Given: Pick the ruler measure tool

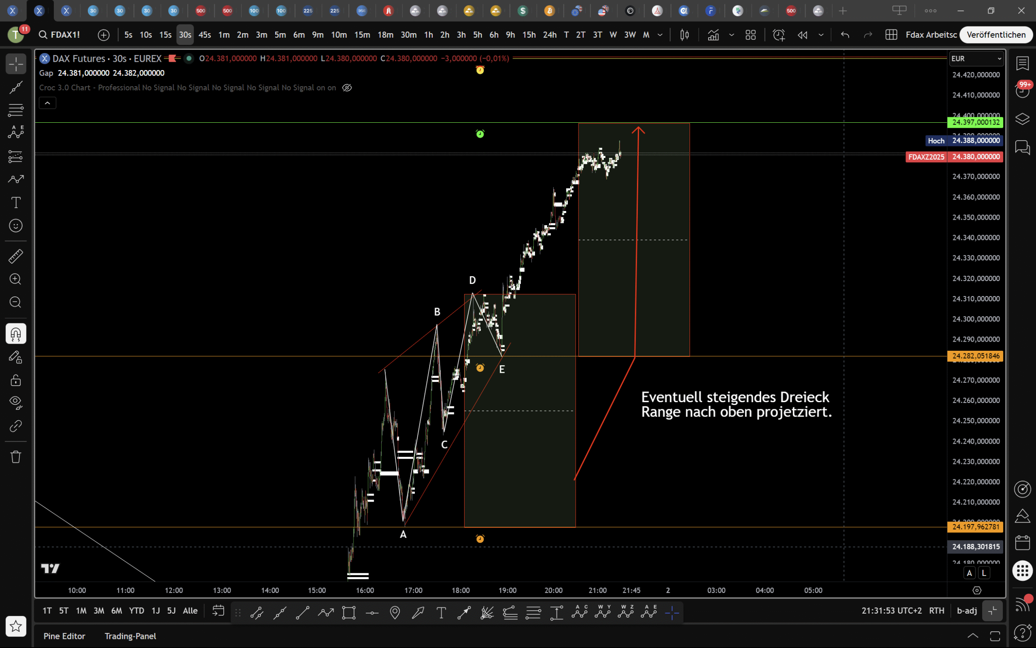Looking at the screenshot, I should point(16,256).
